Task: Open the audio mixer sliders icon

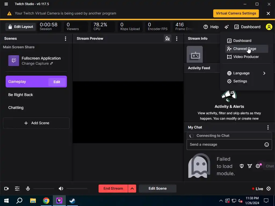Action: (17, 189)
